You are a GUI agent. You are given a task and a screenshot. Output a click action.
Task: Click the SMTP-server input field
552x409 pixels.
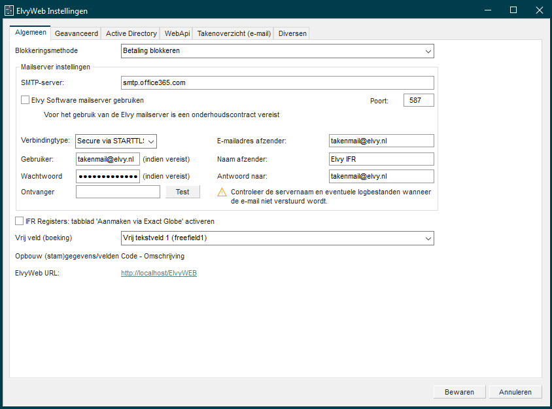point(277,83)
